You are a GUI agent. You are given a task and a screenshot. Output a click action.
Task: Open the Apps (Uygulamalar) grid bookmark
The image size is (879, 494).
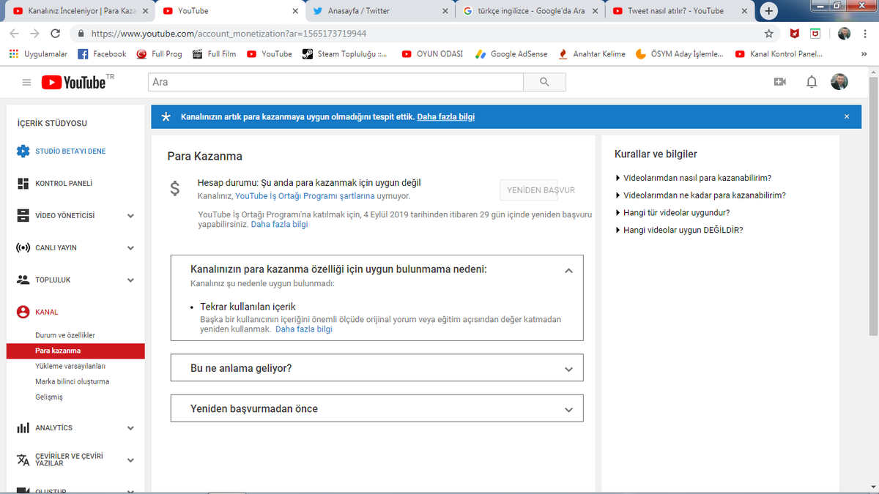tap(37, 53)
